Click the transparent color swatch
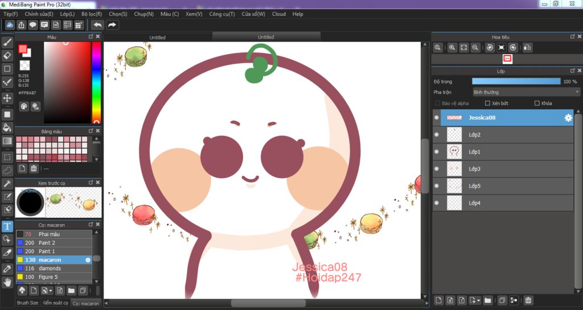The width and height of the screenshot is (583, 310). [x=24, y=65]
